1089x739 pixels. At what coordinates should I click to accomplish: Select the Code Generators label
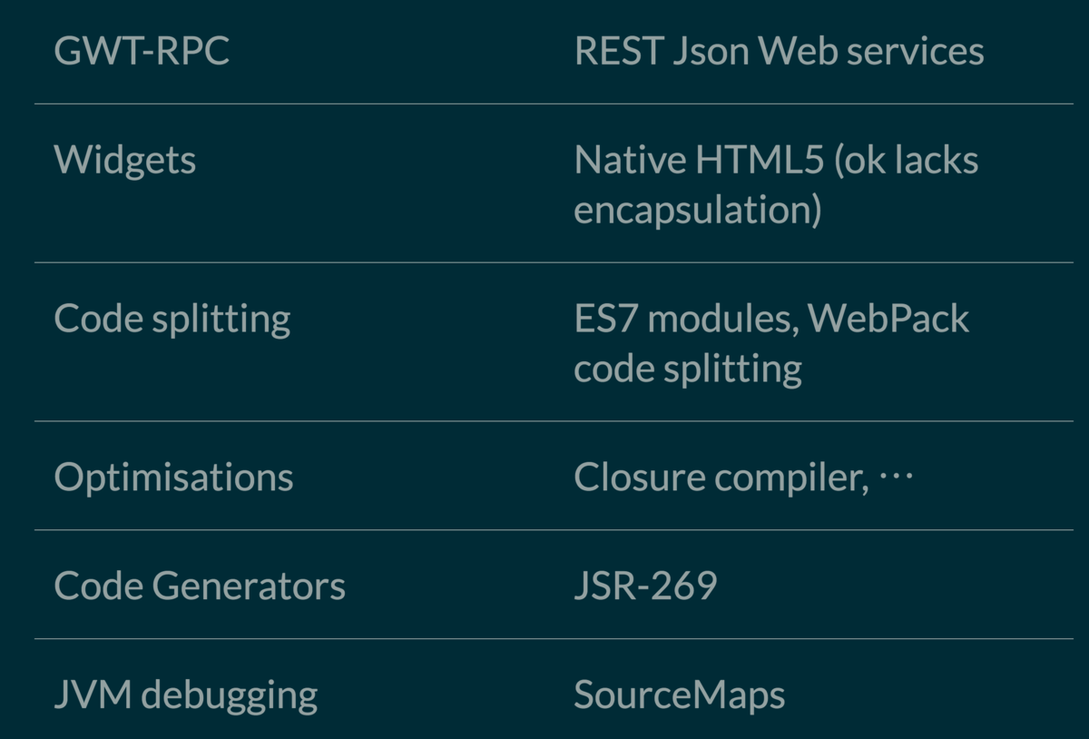point(200,586)
